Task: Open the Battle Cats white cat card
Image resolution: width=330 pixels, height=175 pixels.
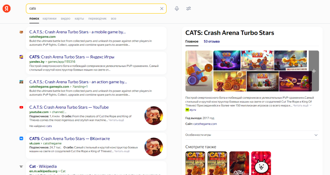Action: tap(261, 163)
